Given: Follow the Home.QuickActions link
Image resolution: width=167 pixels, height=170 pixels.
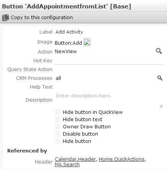Looking at the screenshot, I should [x=122, y=159].
